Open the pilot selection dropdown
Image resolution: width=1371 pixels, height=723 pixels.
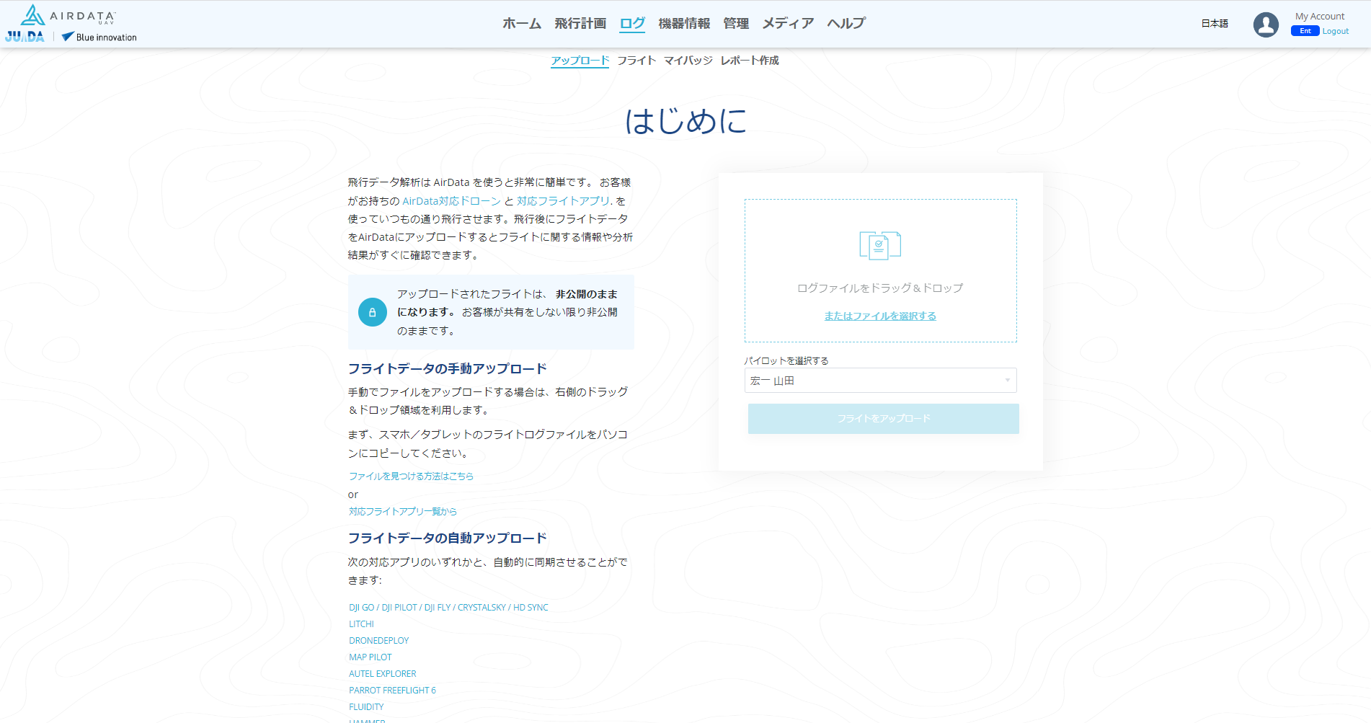click(880, 381)
